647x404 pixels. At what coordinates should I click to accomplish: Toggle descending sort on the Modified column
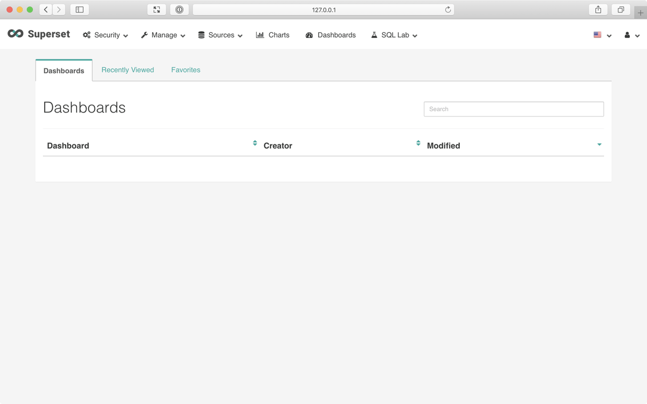coord(598,144)
